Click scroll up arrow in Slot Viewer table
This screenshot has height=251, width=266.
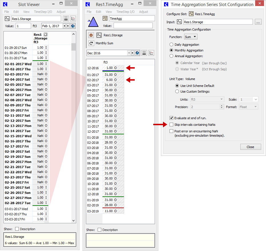(x=73, y=34)
